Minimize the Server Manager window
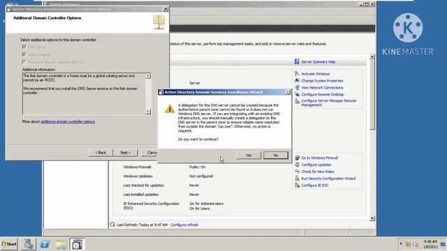 361,4
